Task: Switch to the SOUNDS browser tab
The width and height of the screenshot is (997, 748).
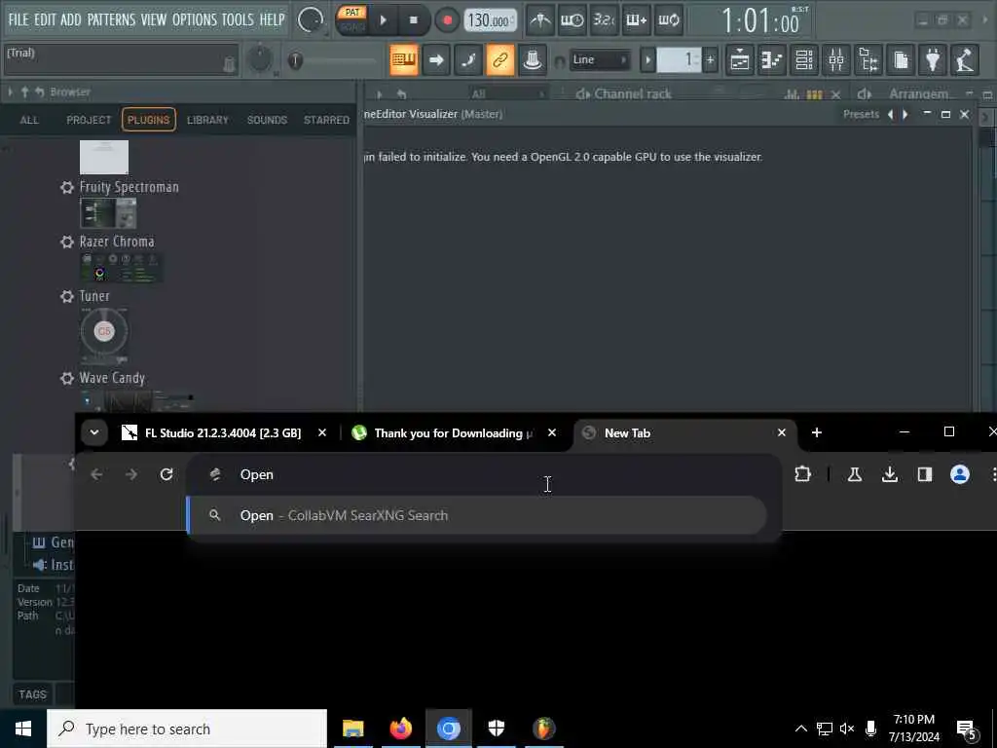Action: tap(267, 120)
